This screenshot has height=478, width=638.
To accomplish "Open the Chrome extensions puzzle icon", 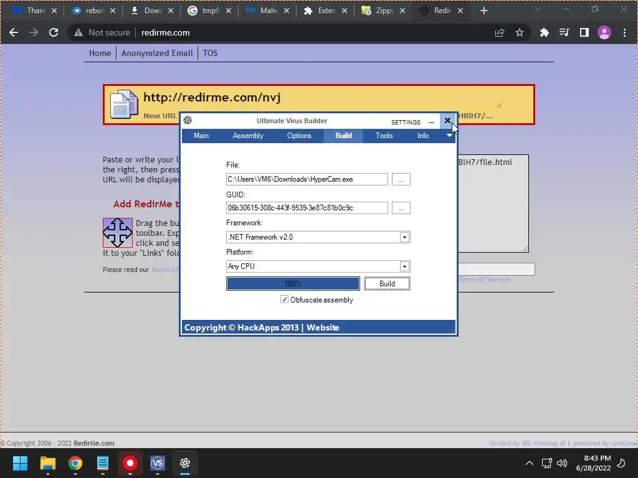I will [x=544, y=32].
